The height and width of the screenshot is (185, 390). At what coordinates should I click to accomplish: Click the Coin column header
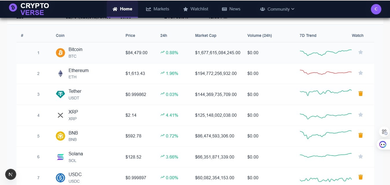pos(60,35)
